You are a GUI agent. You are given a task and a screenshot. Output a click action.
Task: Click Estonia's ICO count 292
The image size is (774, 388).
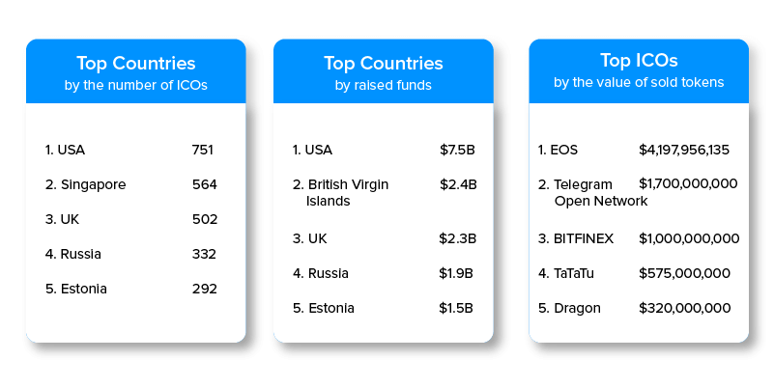pyautogui.click(x=204, y=289)
